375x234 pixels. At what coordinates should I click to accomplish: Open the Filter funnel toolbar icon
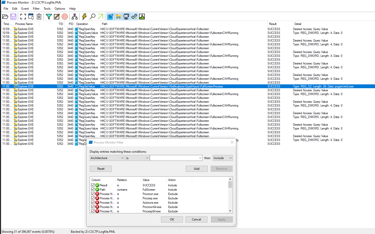tap(49, 17)
